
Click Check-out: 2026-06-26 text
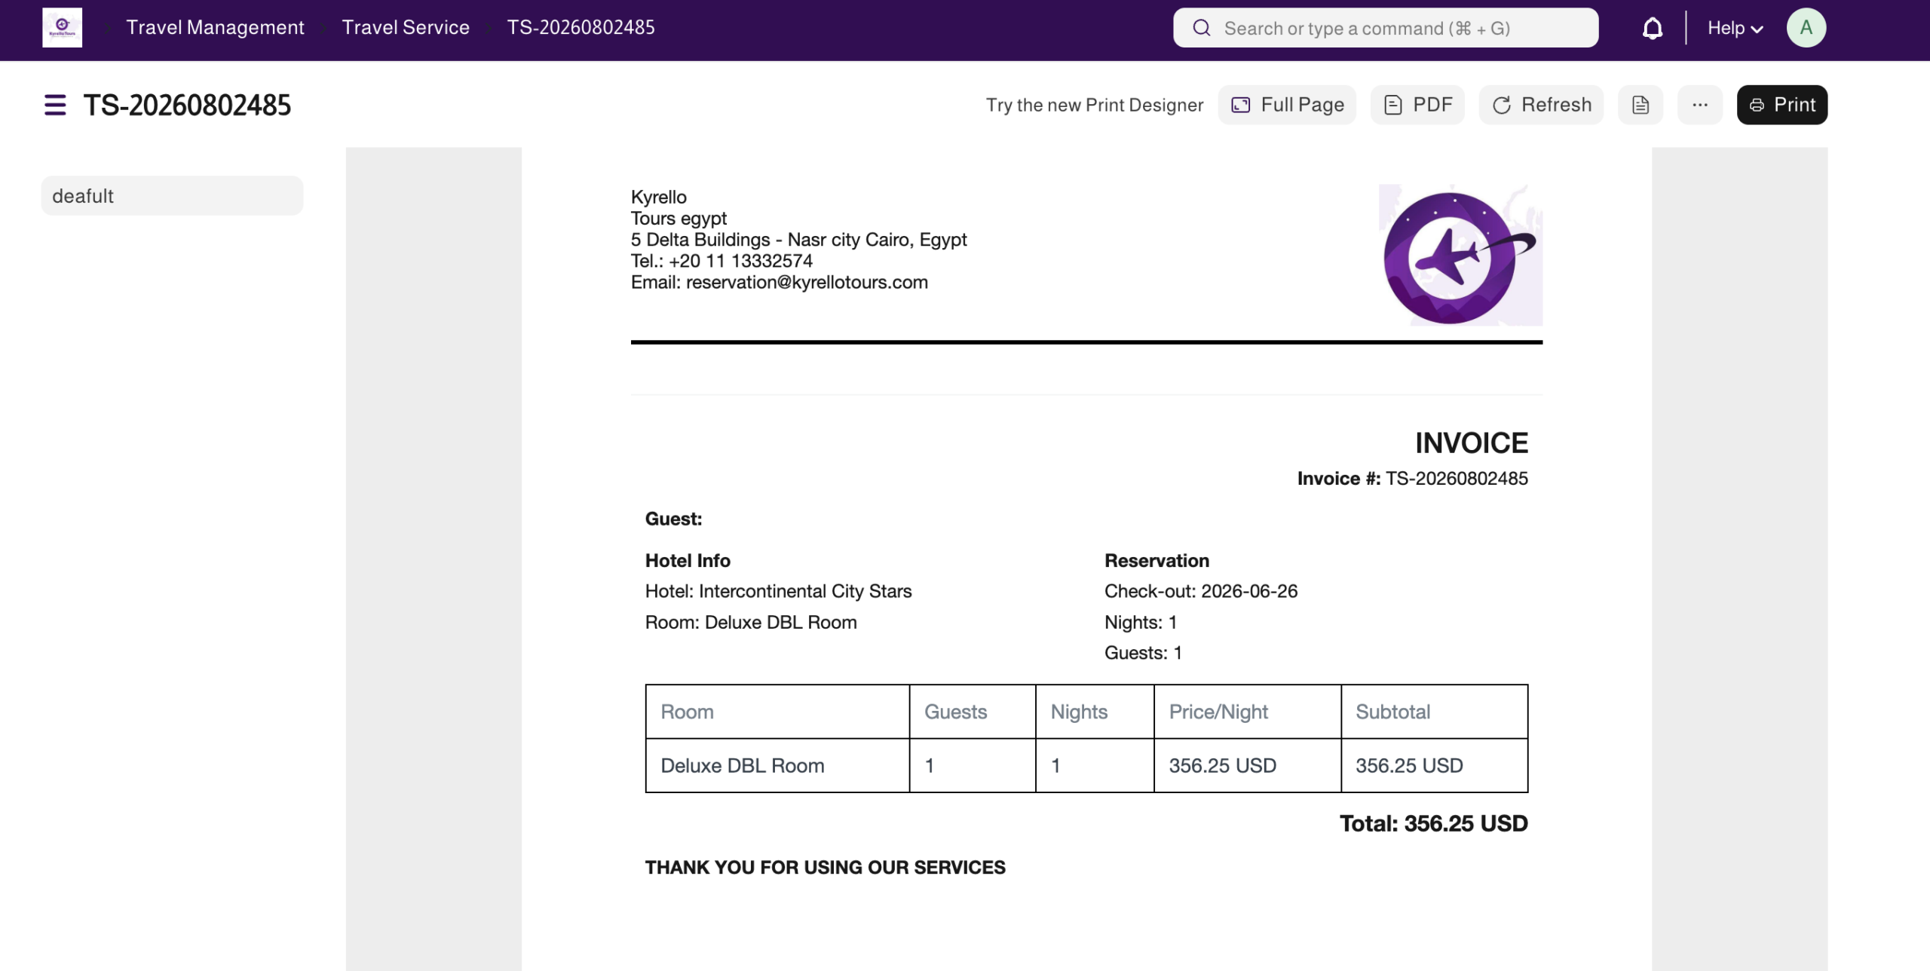(1200, 591)
